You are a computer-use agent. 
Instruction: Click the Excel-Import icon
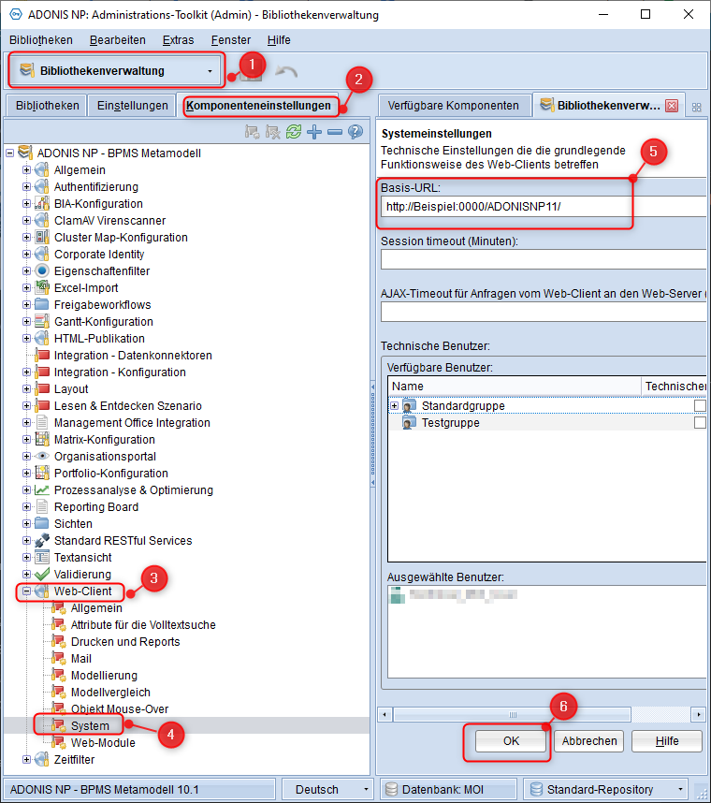point(42,288)
